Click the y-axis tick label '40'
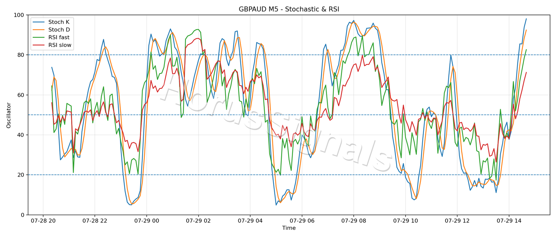The image size is (556, 238). tap(21, 135)
